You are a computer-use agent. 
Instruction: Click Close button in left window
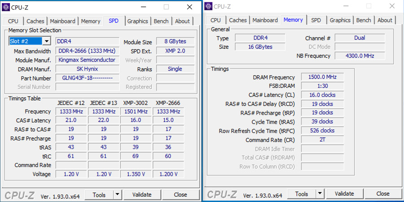pyautogui.click(x=180, y=194)
